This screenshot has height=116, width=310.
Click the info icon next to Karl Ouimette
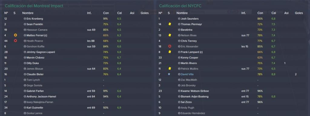coord(25,108)
